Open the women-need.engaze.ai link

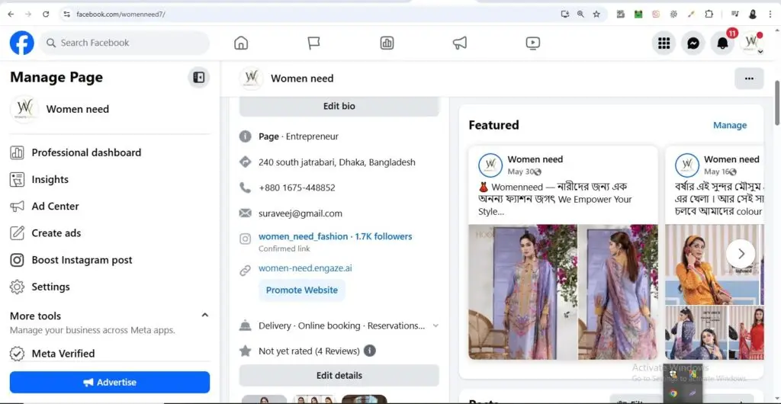click(305, 268)
